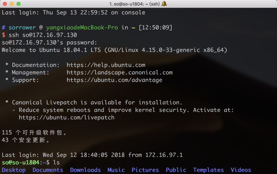Click the Videos directory name
The width and height of the screenshot is (277, 174).
(x=241, y=170)
